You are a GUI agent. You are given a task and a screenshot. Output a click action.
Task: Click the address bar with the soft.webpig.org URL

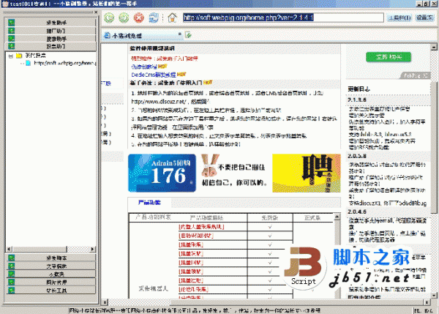pyautogui.click(x=283, y=18)
